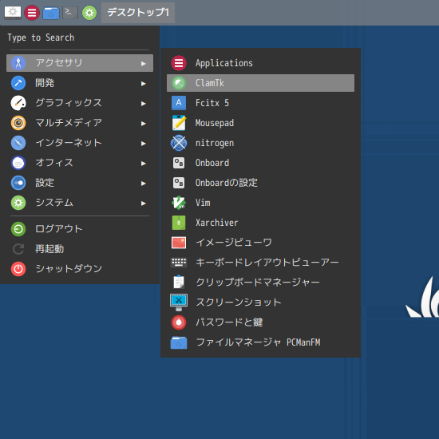Click the クリップボードマネージャー clipboard icon
Screen dimensions: 439x439
pyautogui.click(x=179, y=283)
